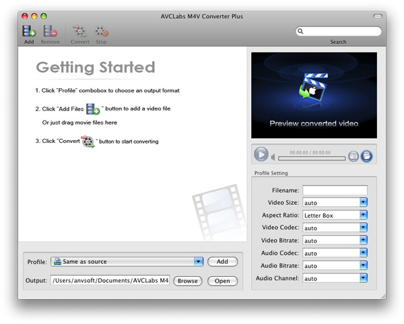
Task: Click the "Letter Box" aspect ratio value
Action: (x=318, y=216)
